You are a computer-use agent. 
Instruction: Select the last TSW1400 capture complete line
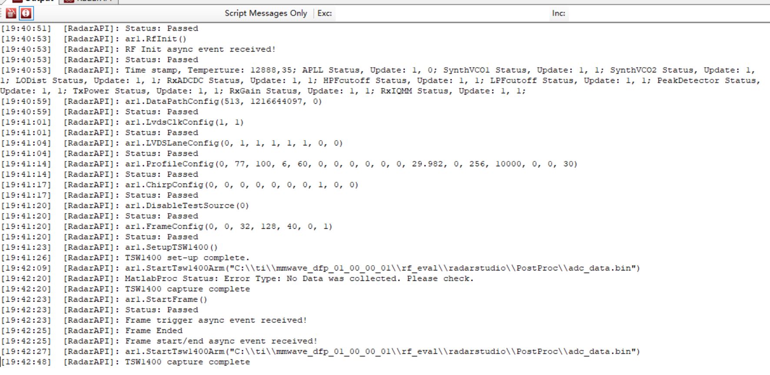[125, 362]
